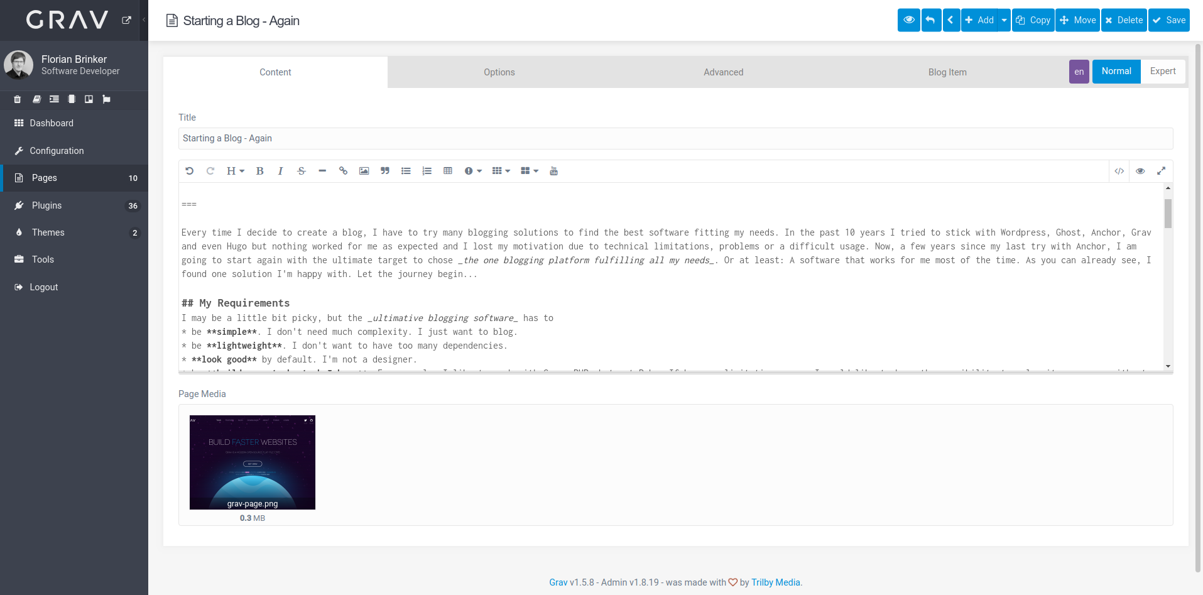Open the site in a new window via the icon beside the GRAV logo
The image size is (1203, 595).
pos(126,20)
